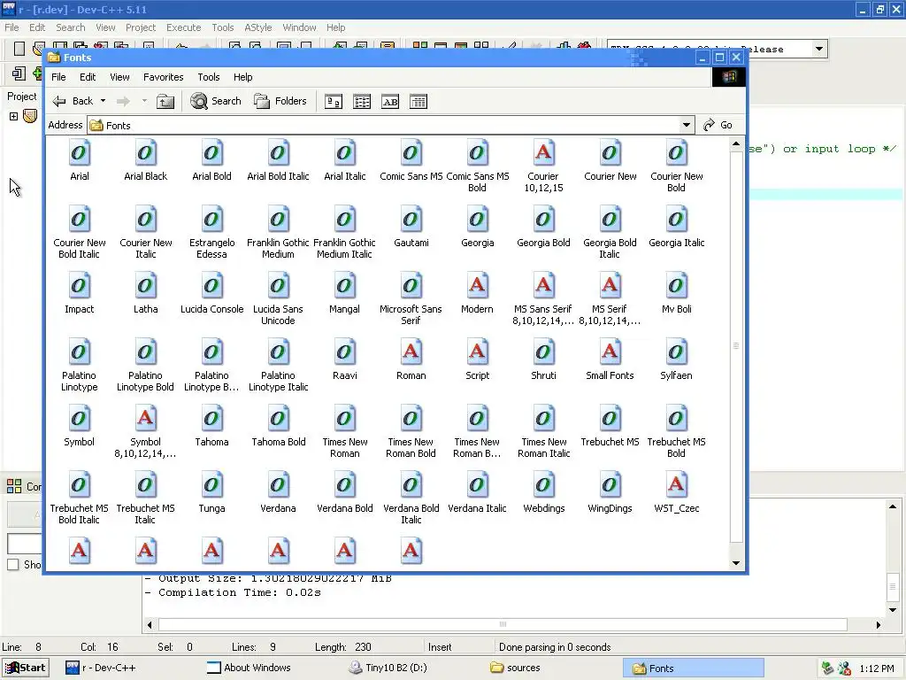This screenshot has width=906, height=680.
Task: Click the 1:12 PM system tray clock
Action: pyautogui.click(x=877, y=668)
